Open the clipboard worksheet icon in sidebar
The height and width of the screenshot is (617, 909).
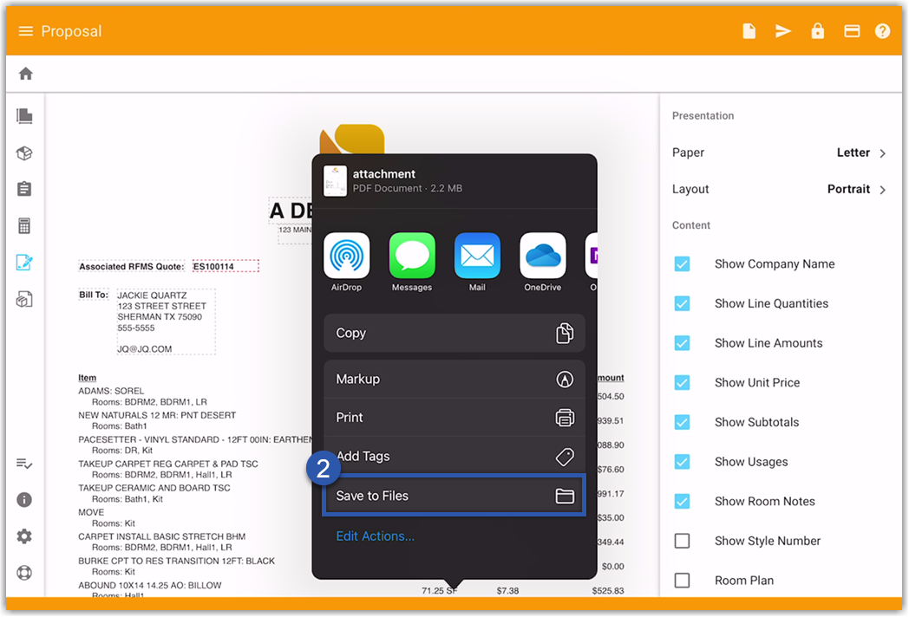click(24, 189)
